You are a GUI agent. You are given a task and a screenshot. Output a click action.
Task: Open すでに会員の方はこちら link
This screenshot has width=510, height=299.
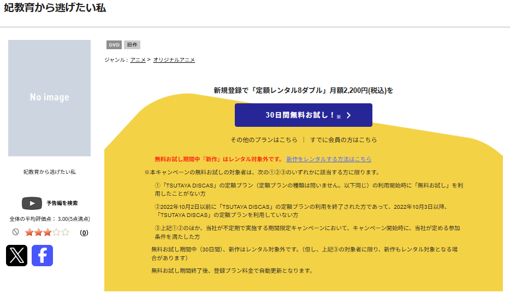343,140
